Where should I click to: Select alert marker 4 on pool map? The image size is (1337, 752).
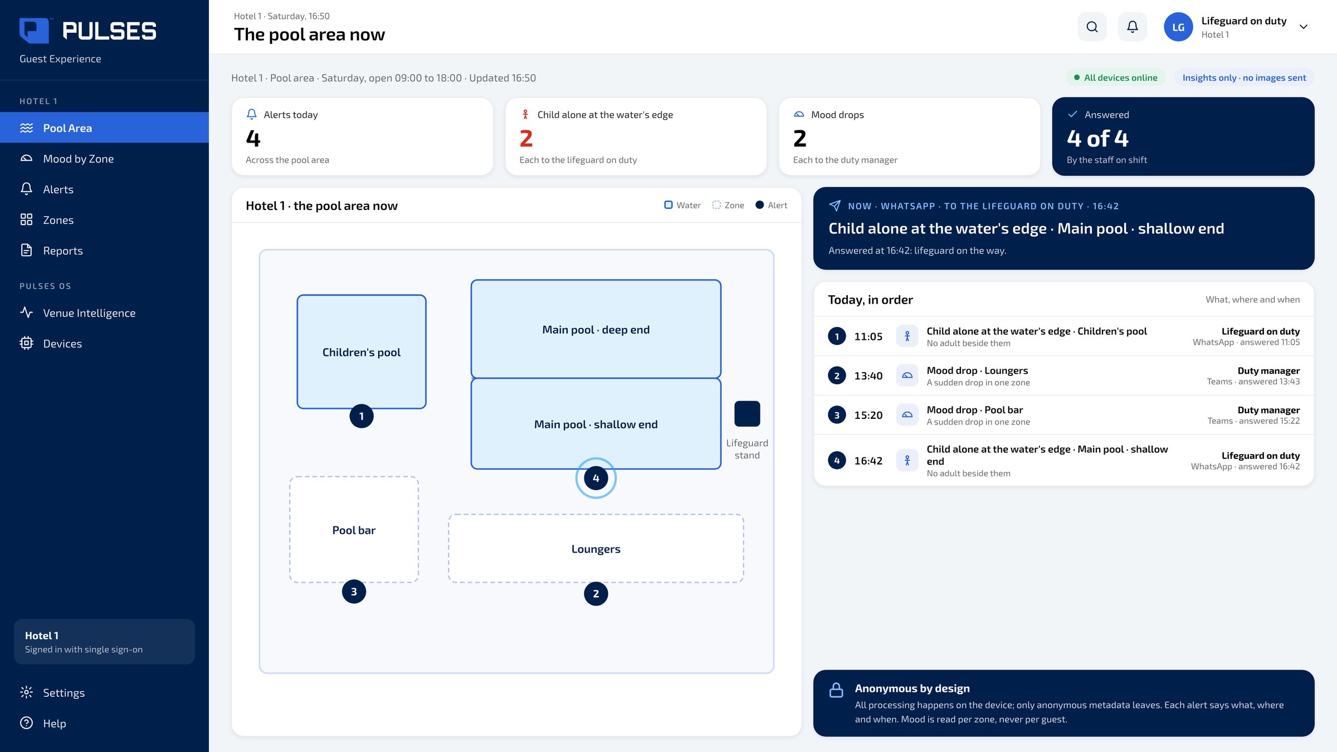tap(596, 478)
